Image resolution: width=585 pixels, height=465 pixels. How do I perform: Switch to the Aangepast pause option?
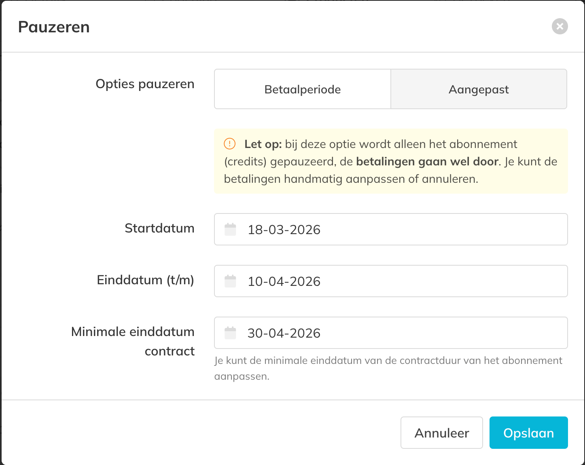pos(479,89)
